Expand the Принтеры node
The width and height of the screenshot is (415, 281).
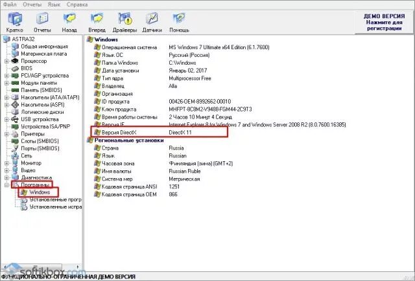6,134
